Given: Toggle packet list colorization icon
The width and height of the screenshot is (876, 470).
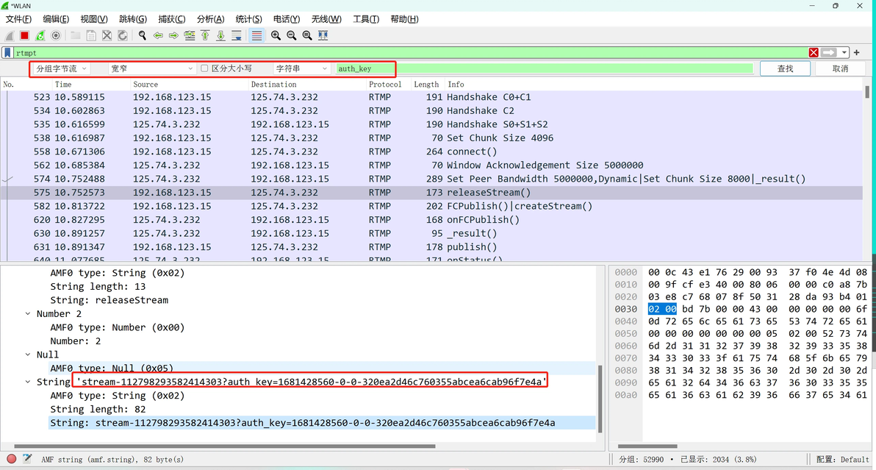Looking at the screenshot, I should [256, 35].
